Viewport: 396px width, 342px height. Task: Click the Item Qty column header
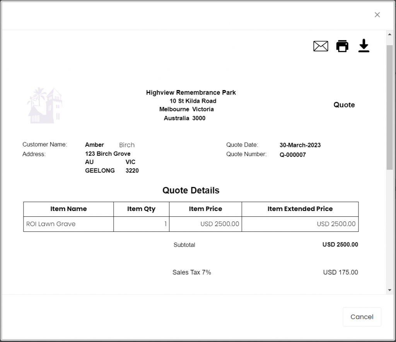click(141, 209)
